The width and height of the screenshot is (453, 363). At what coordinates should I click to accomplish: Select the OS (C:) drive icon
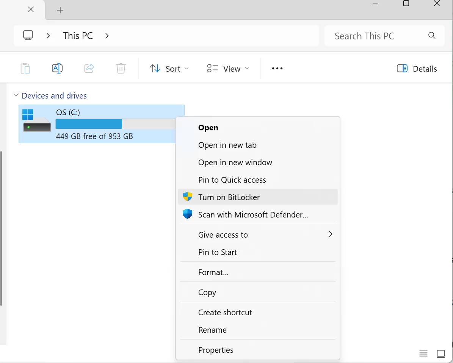pyautogui.click(x=37, y=121)
